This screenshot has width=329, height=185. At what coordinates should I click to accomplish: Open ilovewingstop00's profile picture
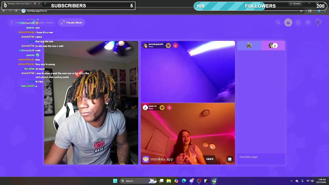(145, 45)
